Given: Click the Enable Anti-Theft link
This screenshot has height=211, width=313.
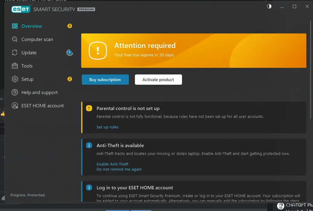Looking at the screenshot, I should (x=112, y=164).
